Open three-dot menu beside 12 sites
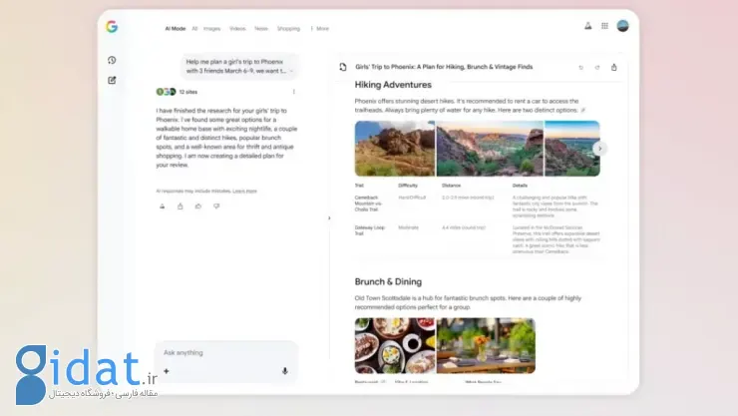738x416 pixels. click(294, 92)
